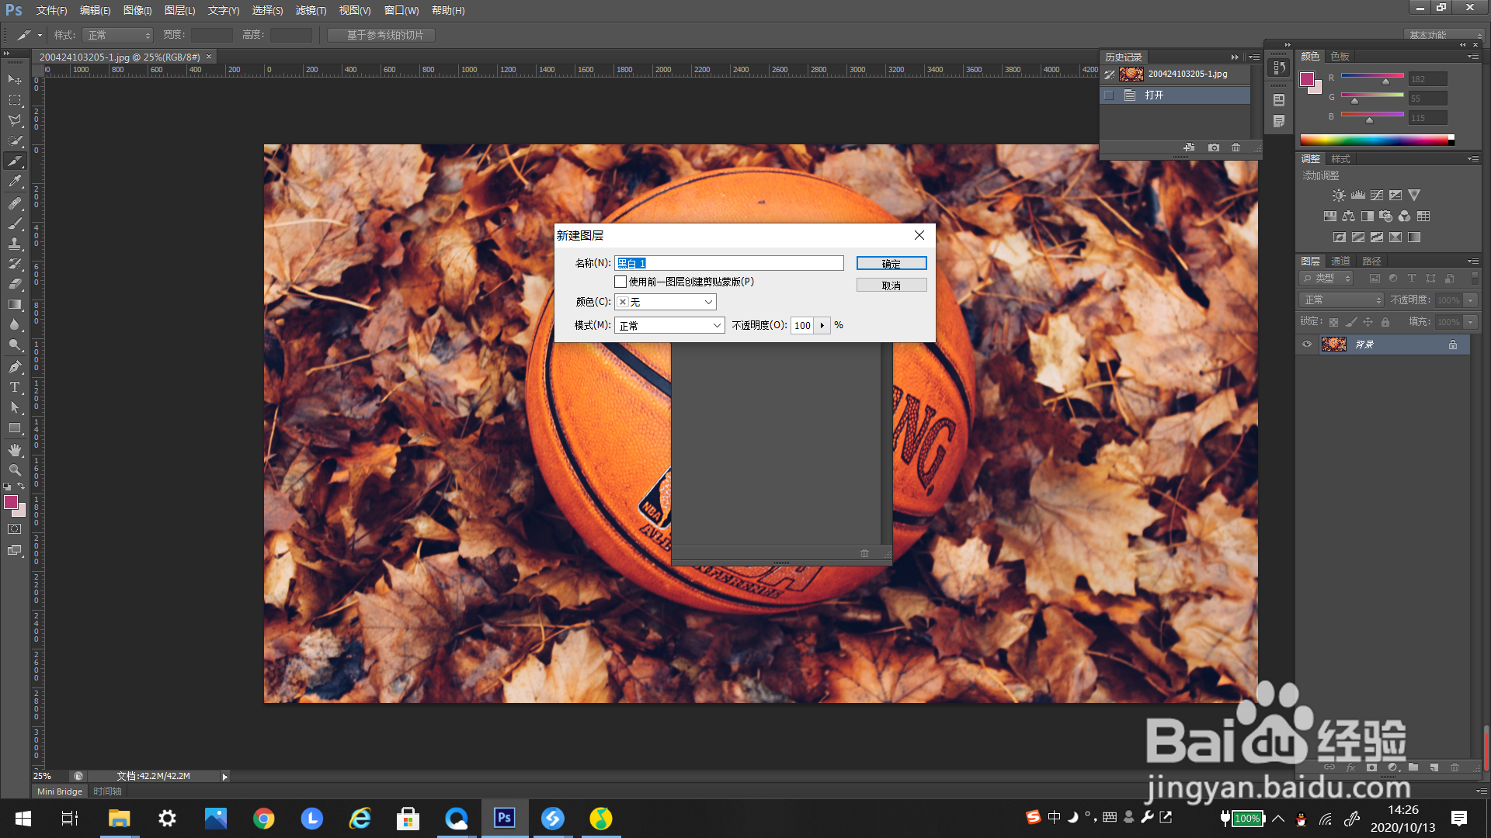The width and height of the screenshot is (1491, 838).
Task: Select the Clone Stamp tool
Action: (x=15, y=244)
